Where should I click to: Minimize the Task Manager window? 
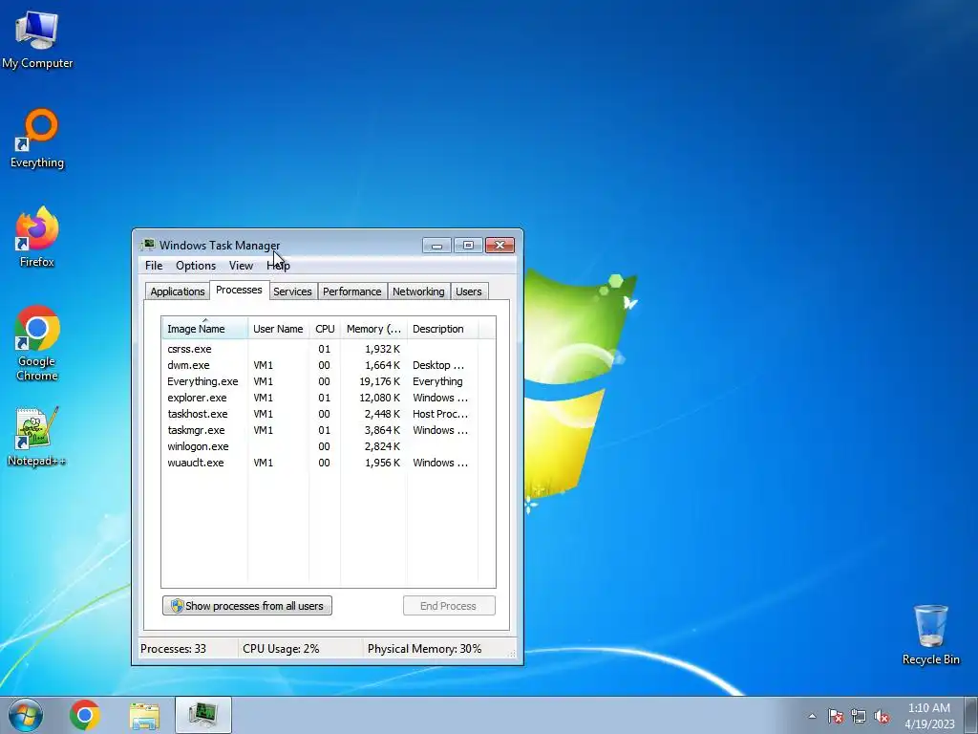[x=436, y=246]
